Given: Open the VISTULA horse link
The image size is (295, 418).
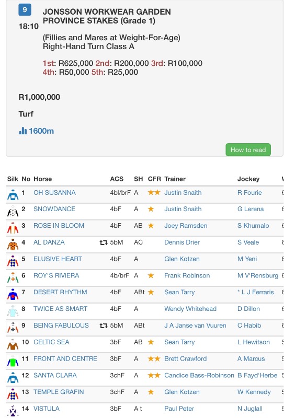Looking at the screenshot, I should click(x=47, y=409).
